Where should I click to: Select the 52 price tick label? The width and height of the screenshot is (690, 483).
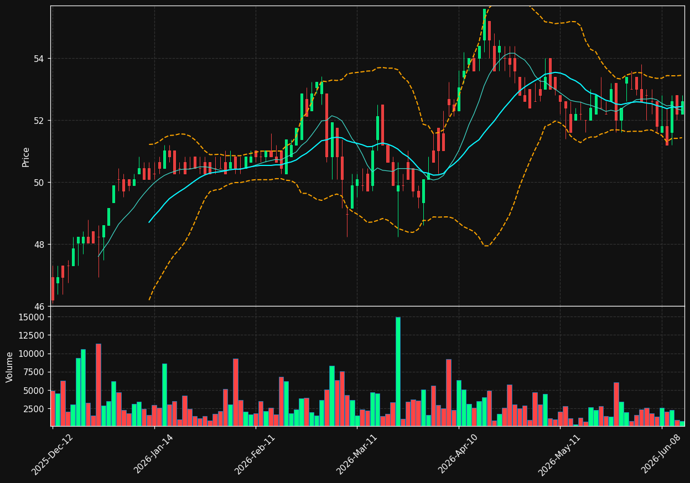[40, 121]
